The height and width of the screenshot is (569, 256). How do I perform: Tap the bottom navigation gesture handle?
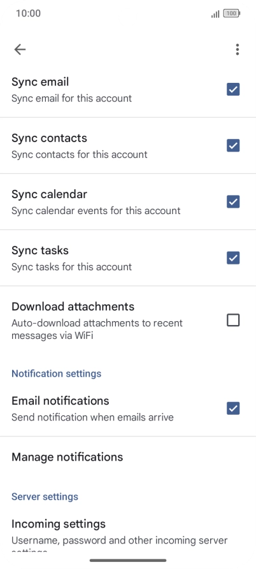[128, 561]
